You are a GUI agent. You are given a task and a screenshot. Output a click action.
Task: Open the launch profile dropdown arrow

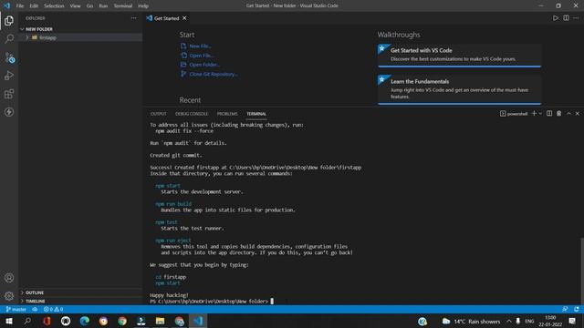coord(540,113)
